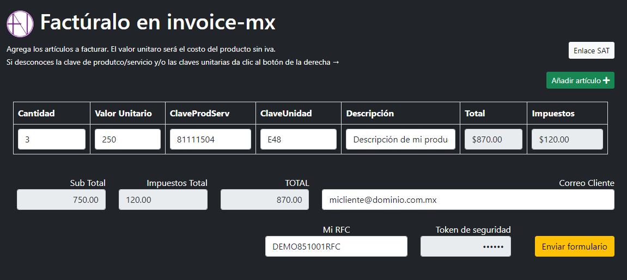Edit the ClaveUnidad field showing E48
The width and height of the screenshot is (627, 280).
pyautogui.click(x=298, y=139)
